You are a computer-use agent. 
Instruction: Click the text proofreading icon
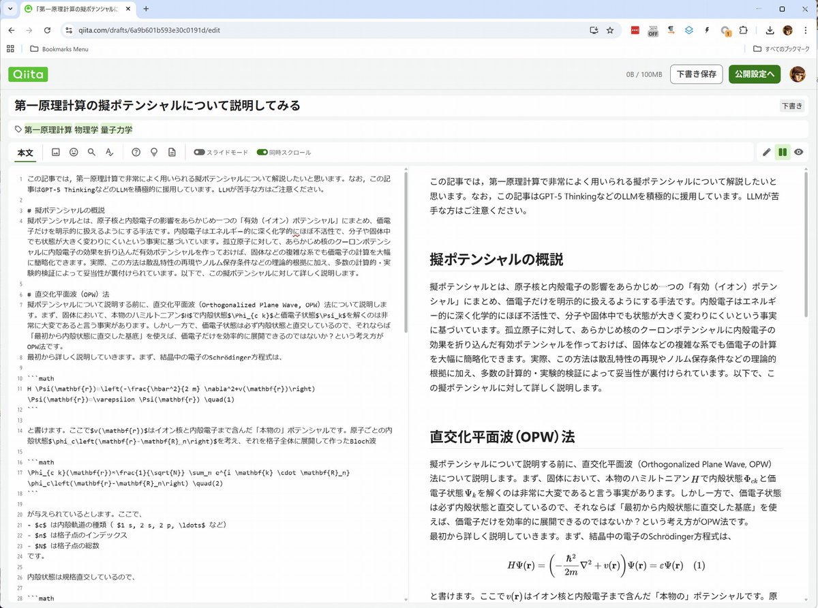tap(109, 152)
